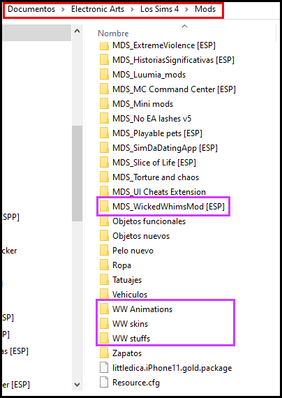This screenshot has height=398, width=282.
Task: Select the WW Animations folder name
Action: (142, 309)
